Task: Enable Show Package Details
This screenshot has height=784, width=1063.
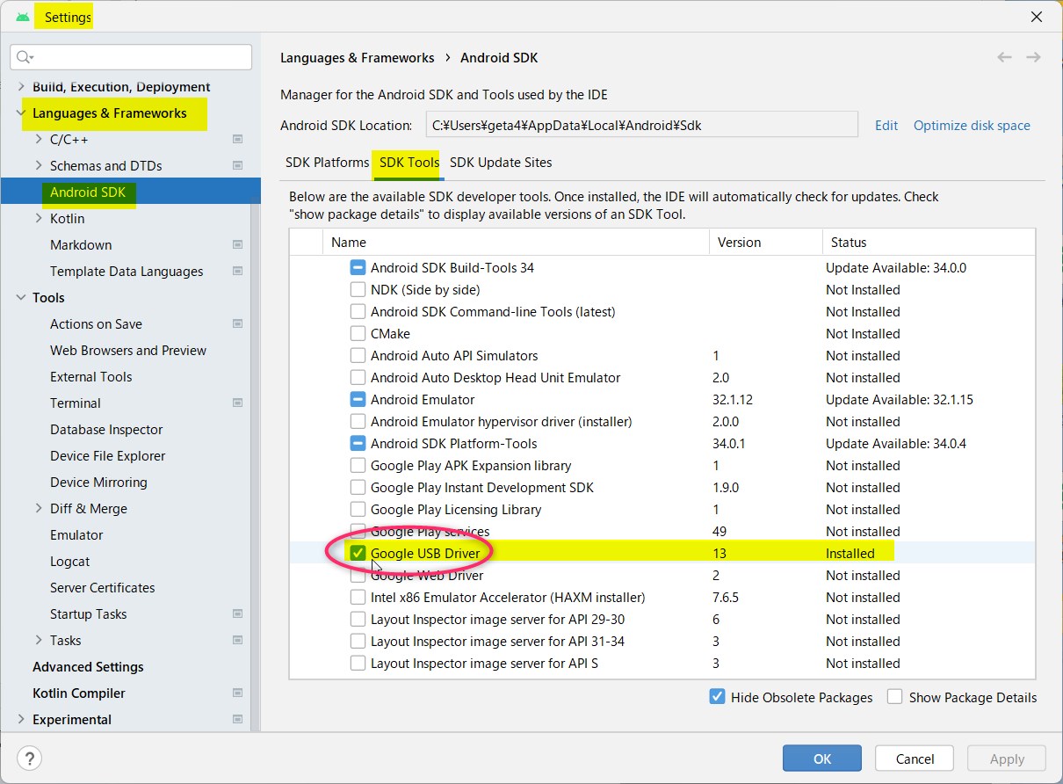Action: 894,696
